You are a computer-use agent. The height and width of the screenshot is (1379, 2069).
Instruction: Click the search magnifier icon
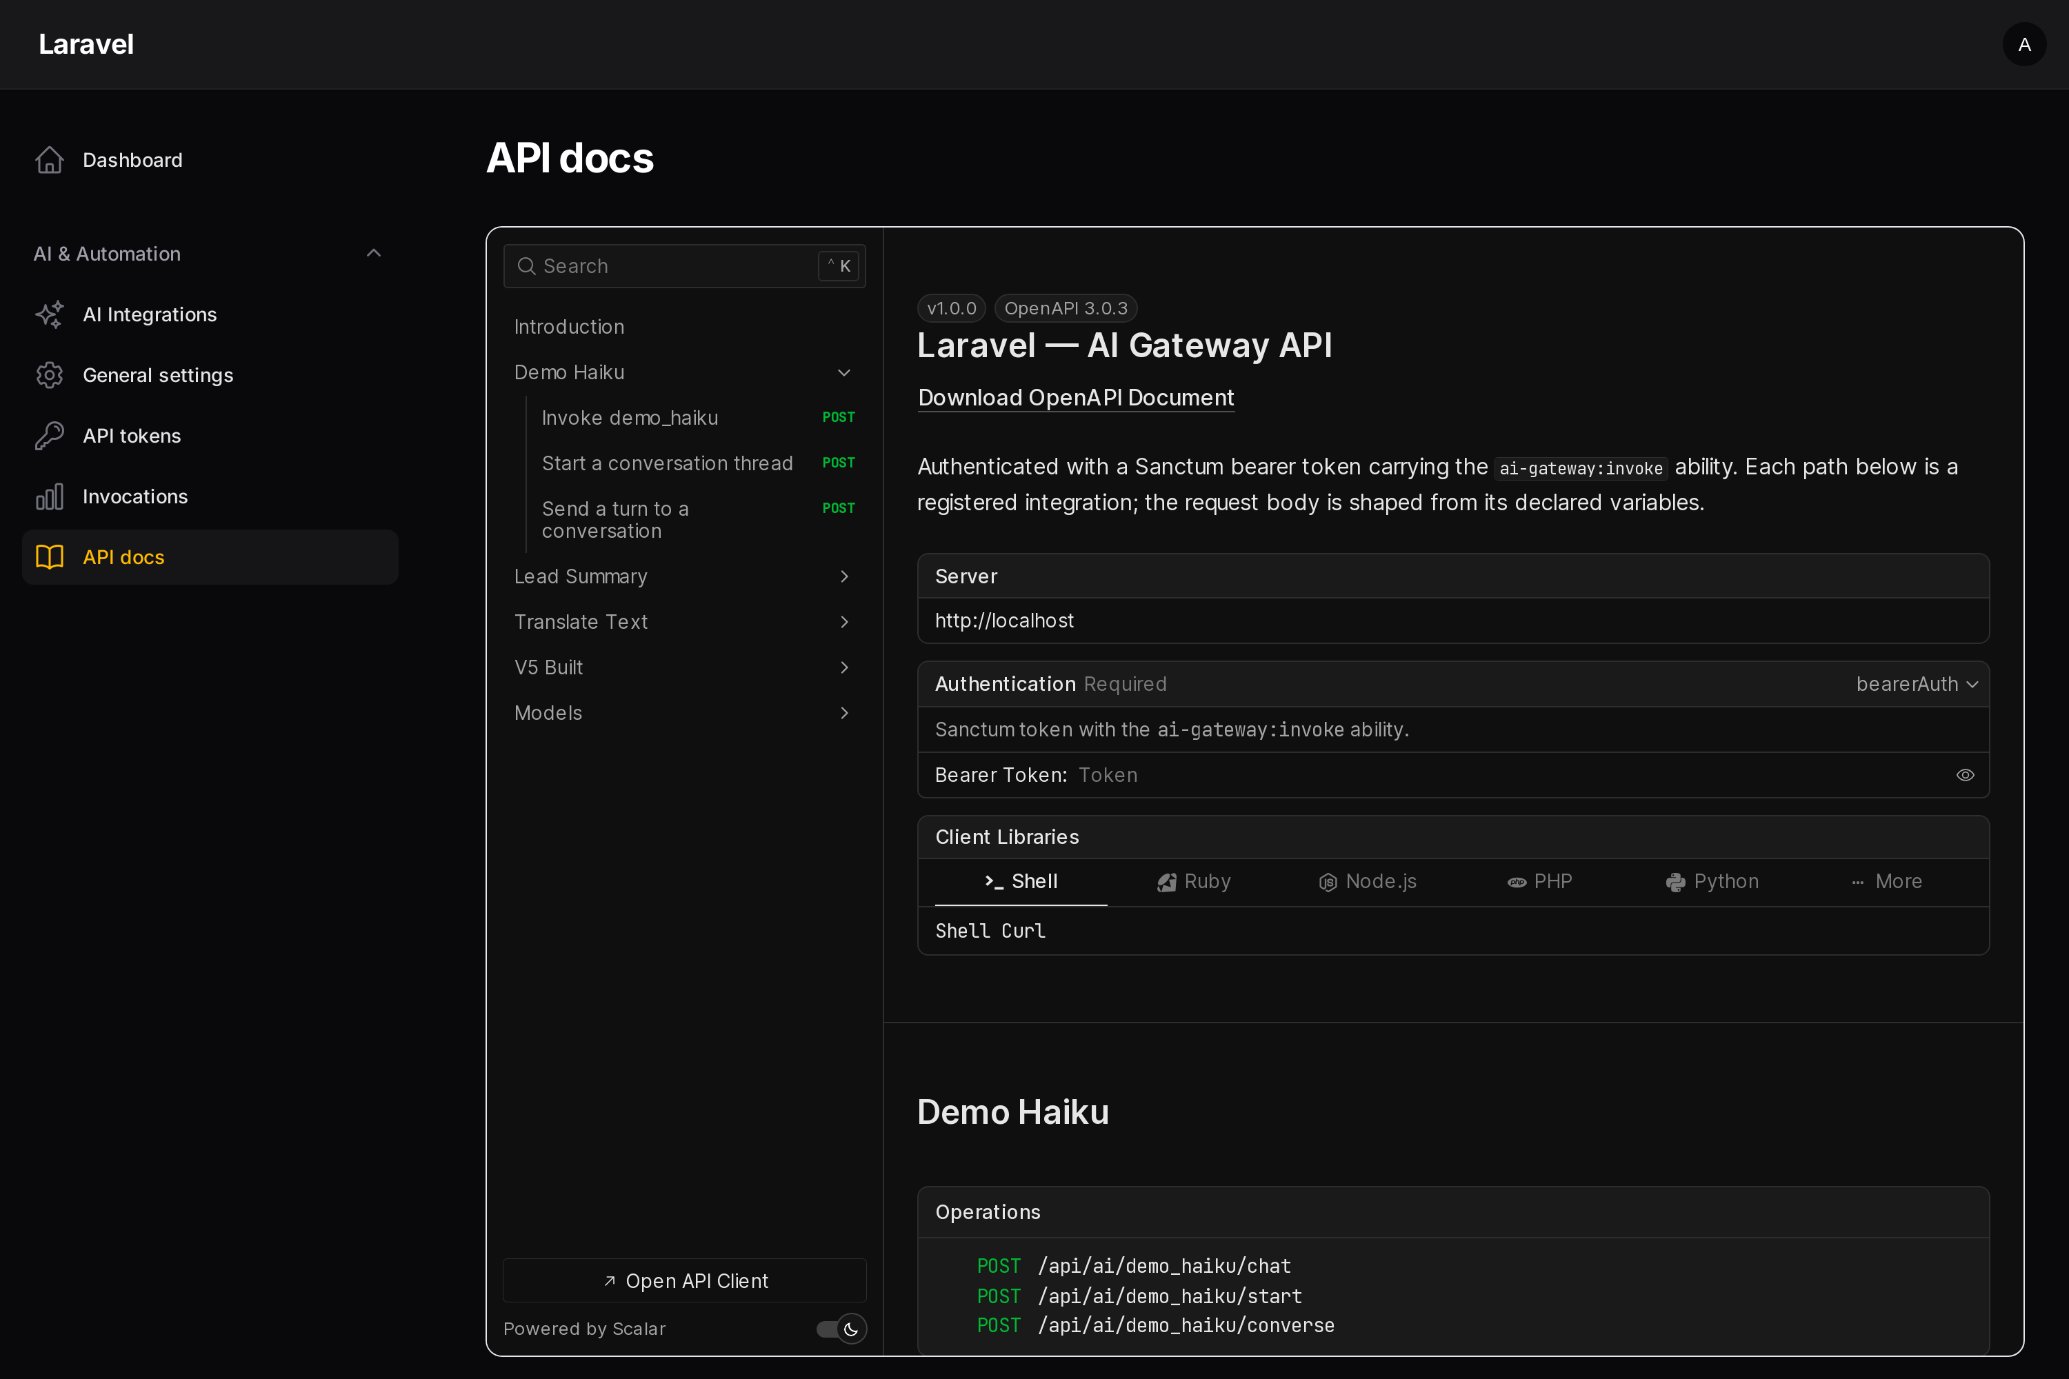click(526, 265)
